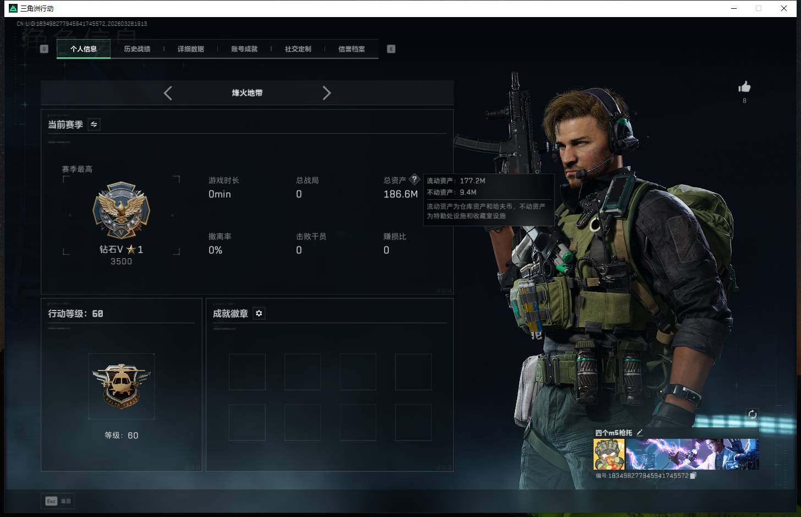Open the 社交定制 tab

pos(298,49)
